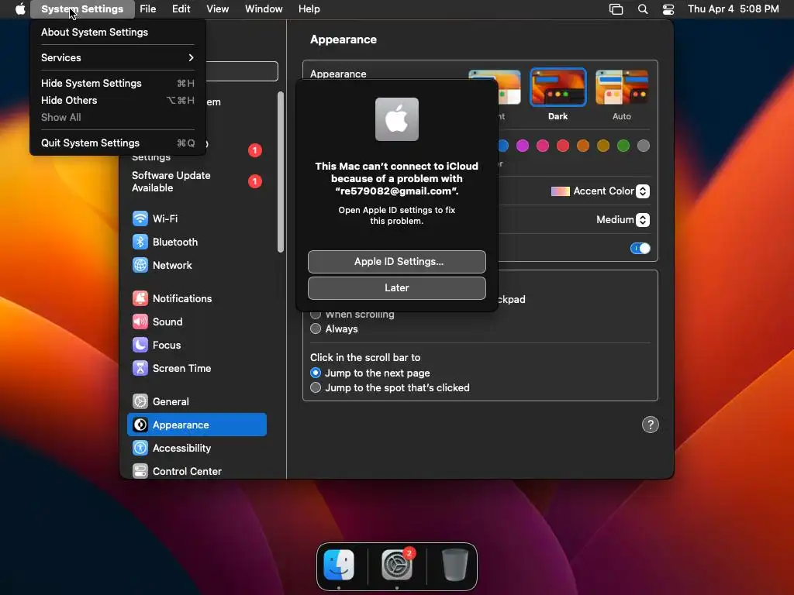
Task: Launch Finder from the Dock
Action: point(339,565)
